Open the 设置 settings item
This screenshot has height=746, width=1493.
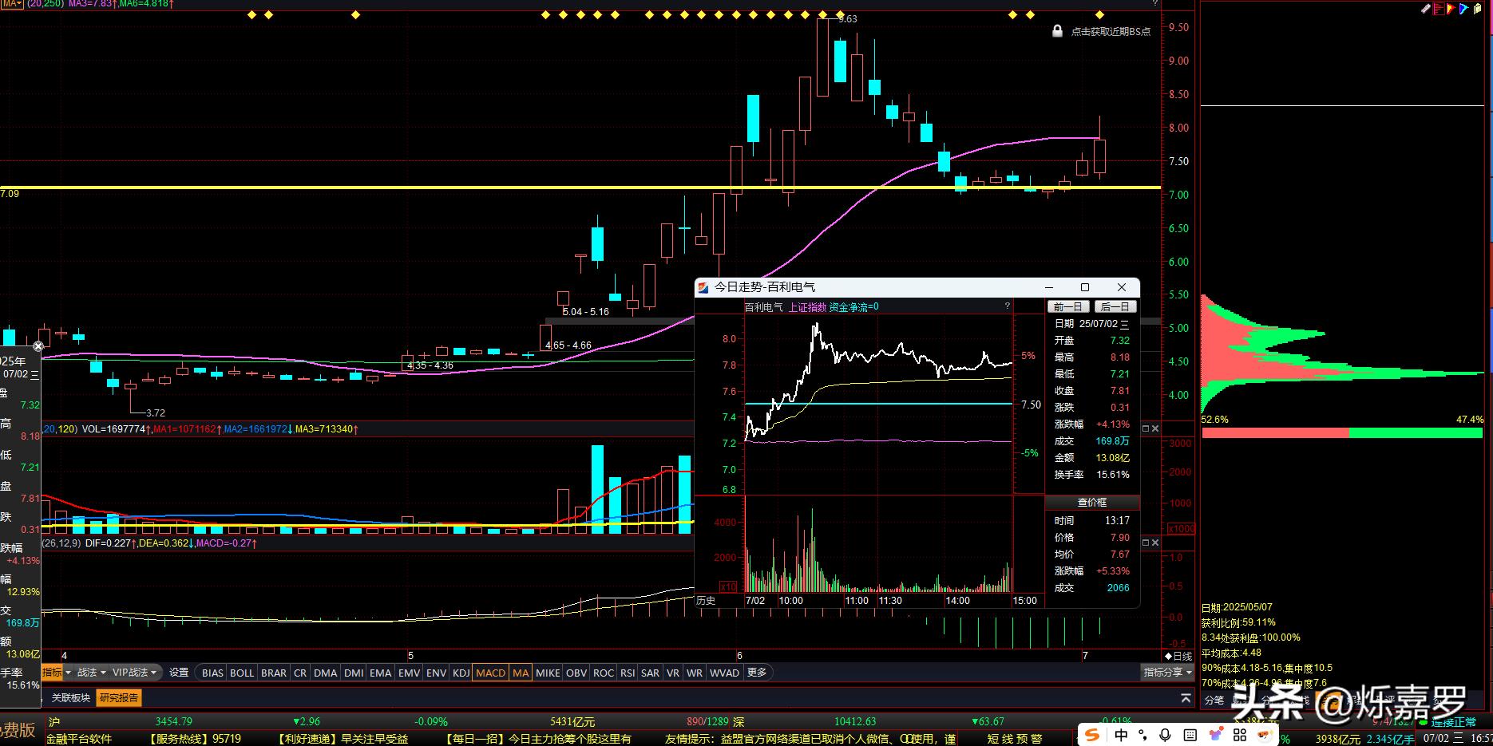click(179, 673)
